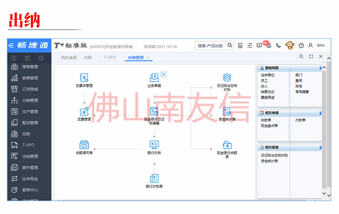Click the hamburger menu icon in sidebar

[x=14, y=58]
